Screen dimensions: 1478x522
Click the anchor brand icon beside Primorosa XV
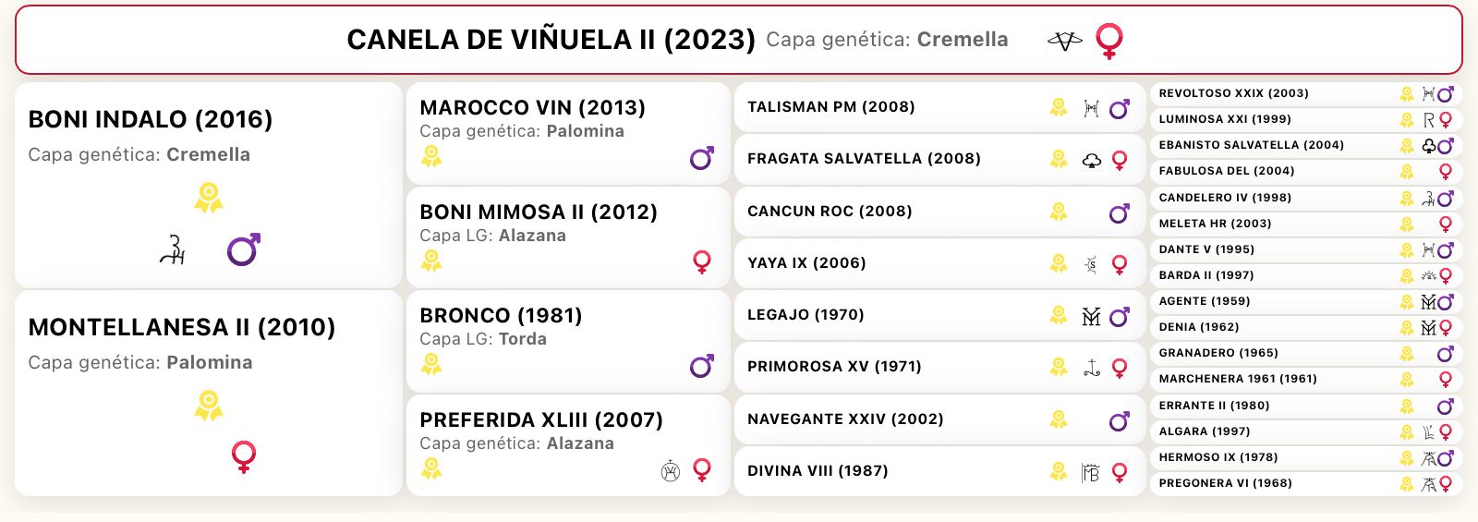[x=1091, y=368]
